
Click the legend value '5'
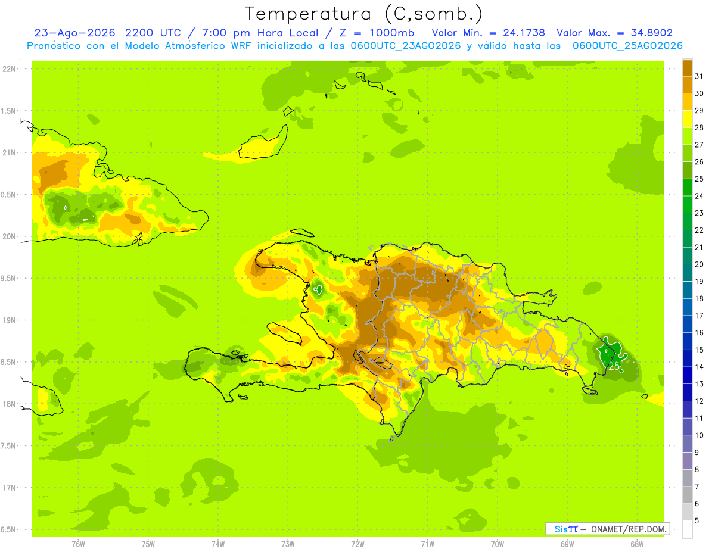(x=697, y=521)
